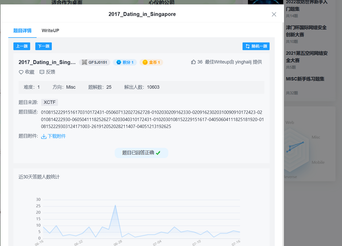342x246 pixels.
Task: Advance to the next problem via 下一题
Action: point(43,46)
